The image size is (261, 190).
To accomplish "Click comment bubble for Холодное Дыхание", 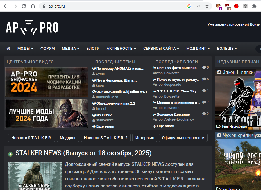I will click(204, 114).
